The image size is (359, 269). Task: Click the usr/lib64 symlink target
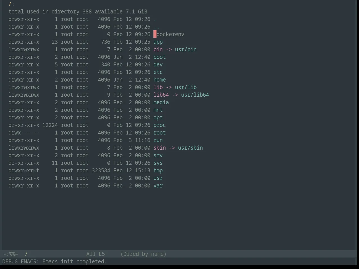click(x=195, y=95)
